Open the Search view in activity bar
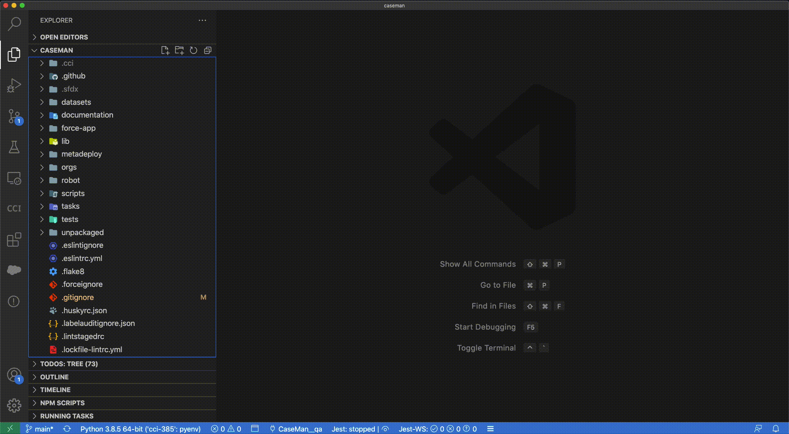Viewport: 789px width, 434px height. tap(14, 23)
